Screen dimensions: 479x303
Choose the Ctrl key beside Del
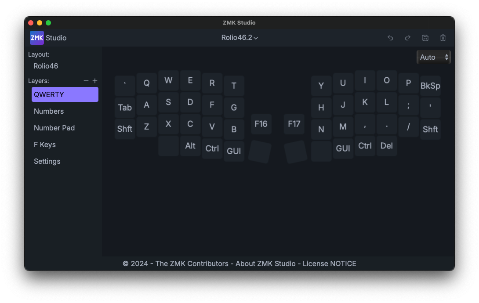365,146
